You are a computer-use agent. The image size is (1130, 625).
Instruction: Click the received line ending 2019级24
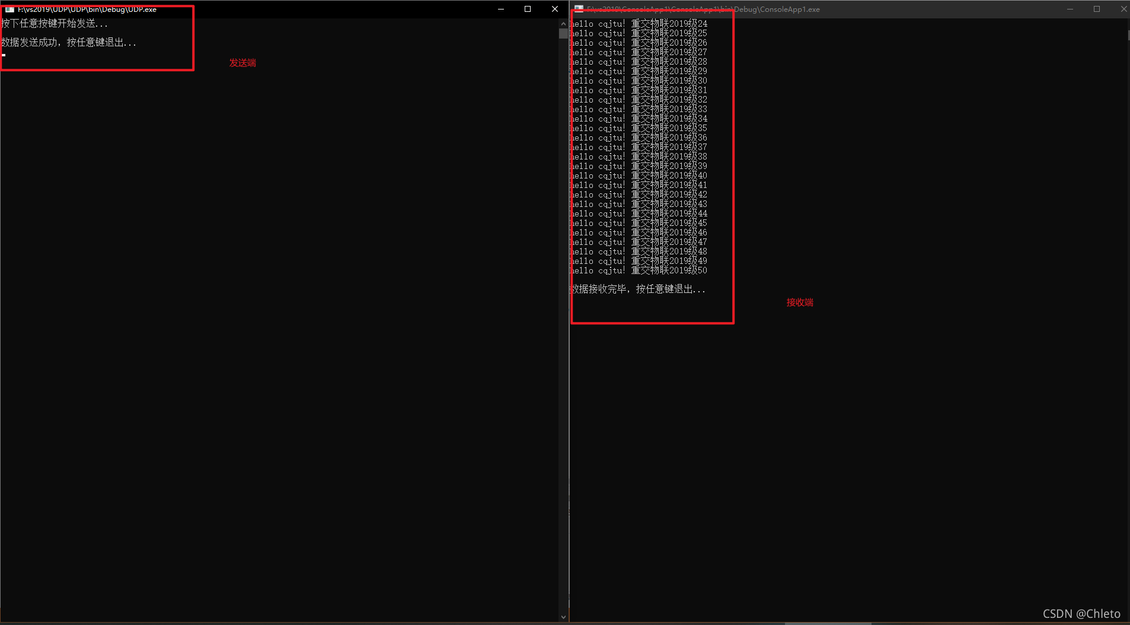point(639,24)
